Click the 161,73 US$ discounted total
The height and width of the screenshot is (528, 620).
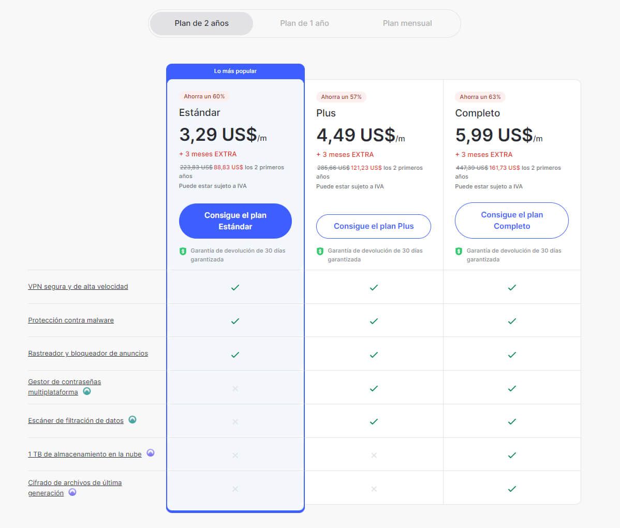pos(505,168)
